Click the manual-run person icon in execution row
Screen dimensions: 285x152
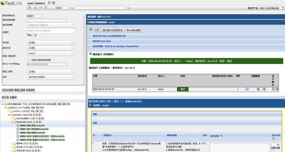tap(273, 89)
